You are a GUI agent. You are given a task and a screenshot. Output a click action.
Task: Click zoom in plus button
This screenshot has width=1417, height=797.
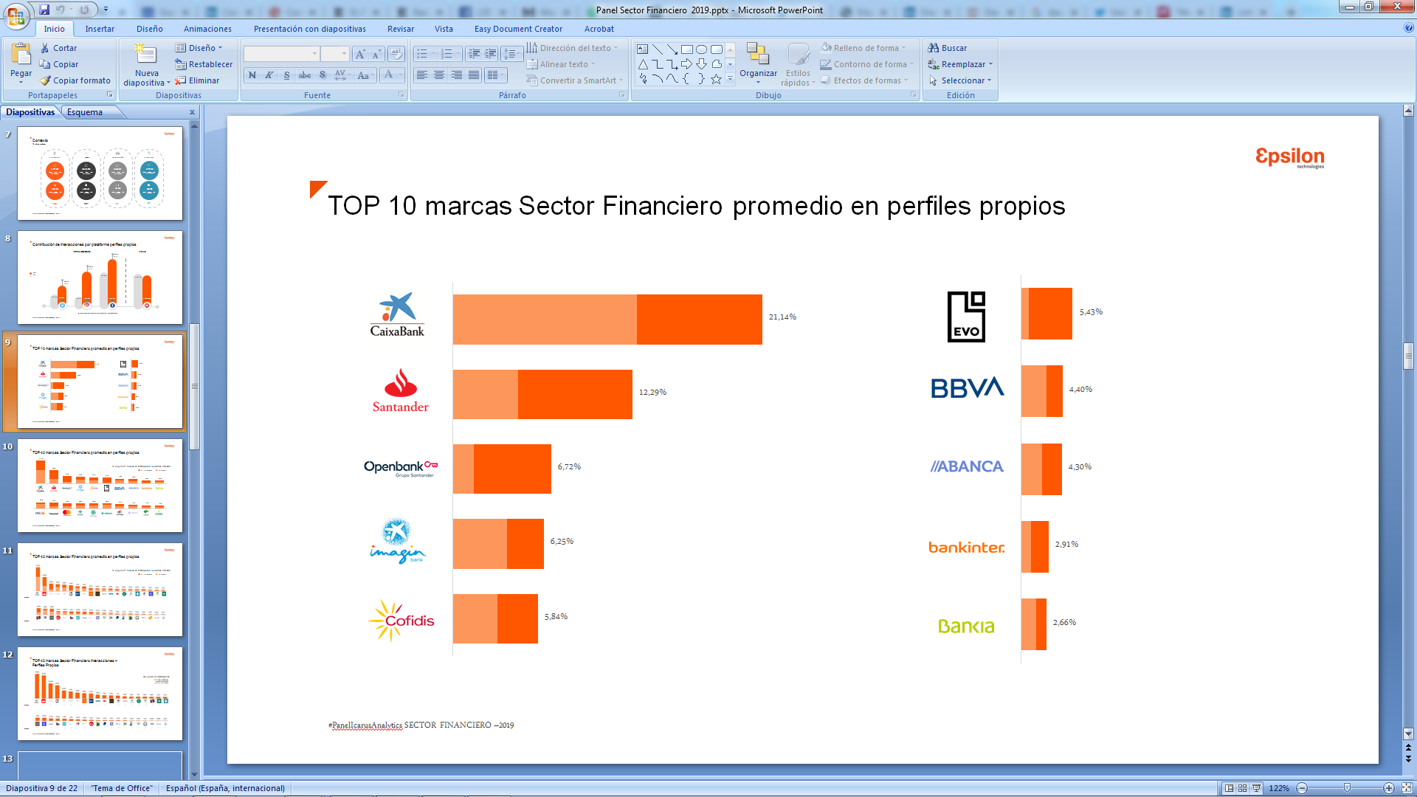[x=1389, y=788]
